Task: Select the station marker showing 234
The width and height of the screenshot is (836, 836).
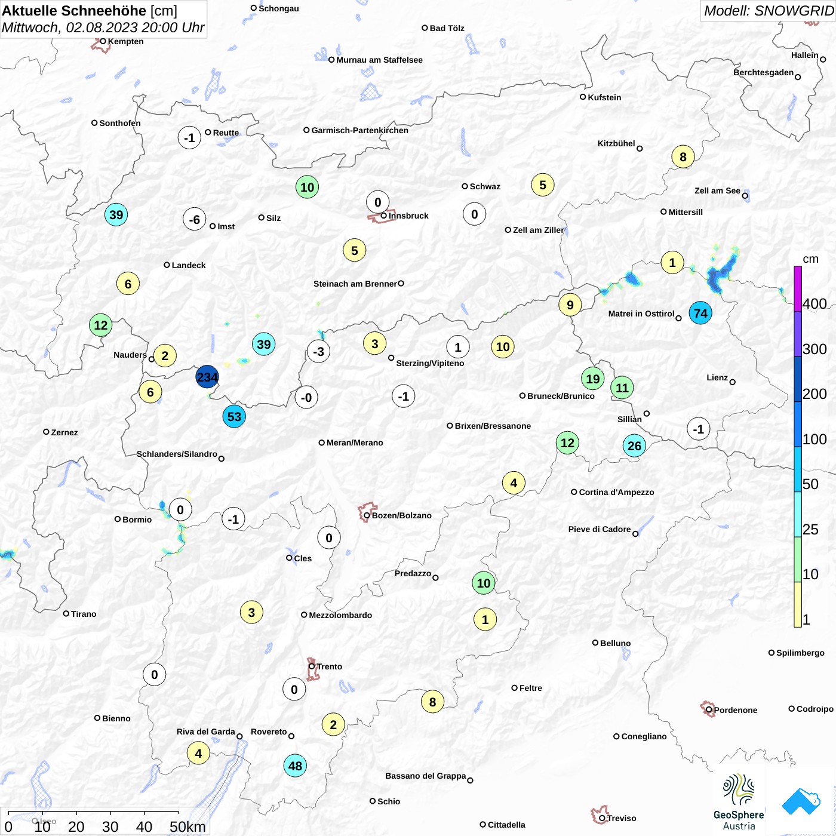Action: 207,377
